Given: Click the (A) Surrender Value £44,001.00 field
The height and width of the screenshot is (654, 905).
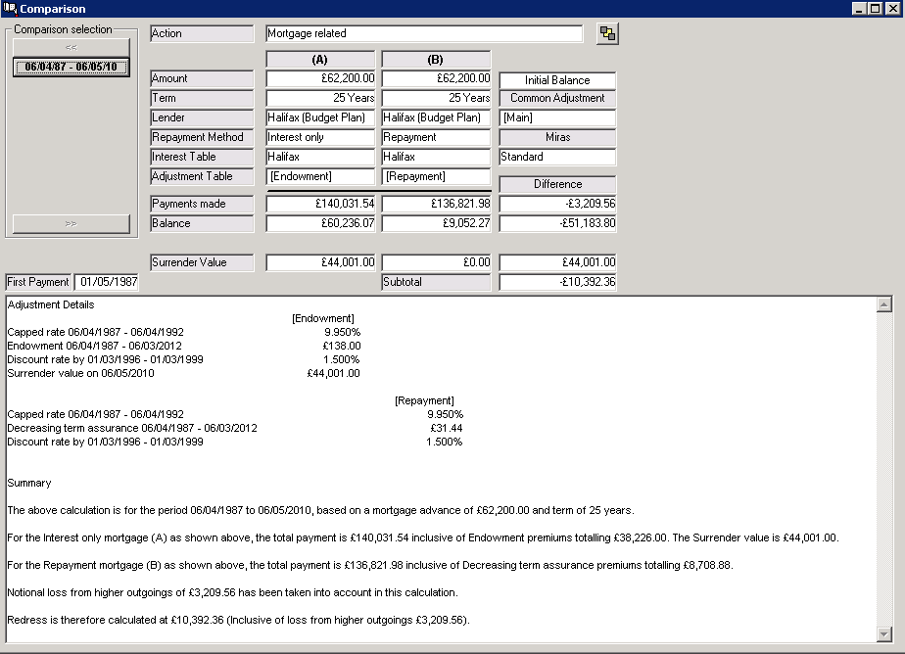Looking at the screenshot, I should [x=320, y=262].
